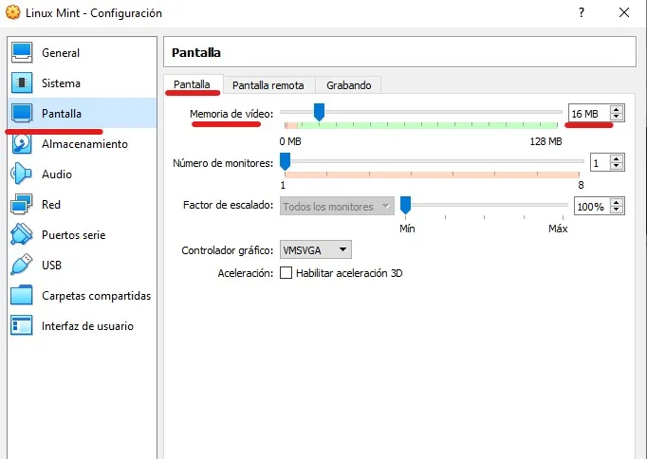The height and width of the screenshot is (459, 647).
Task: Click the help question mark button
Action: [x=582, y=12]
